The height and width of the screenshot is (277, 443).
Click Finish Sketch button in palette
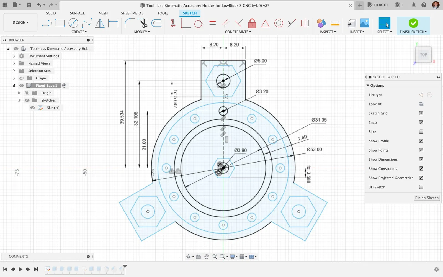[x=427, y=198]
